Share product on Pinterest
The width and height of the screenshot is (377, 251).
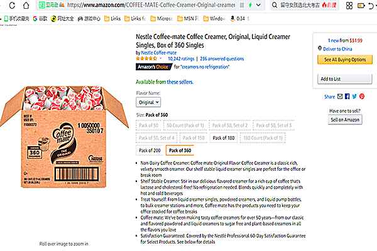pyautogui.click(x=362, y=97)
